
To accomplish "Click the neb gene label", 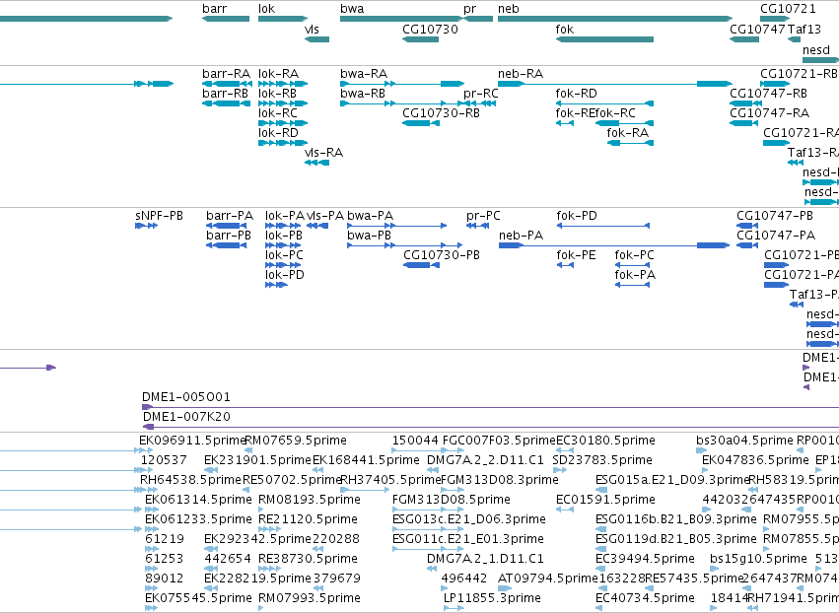I will [x=509, y=9].
